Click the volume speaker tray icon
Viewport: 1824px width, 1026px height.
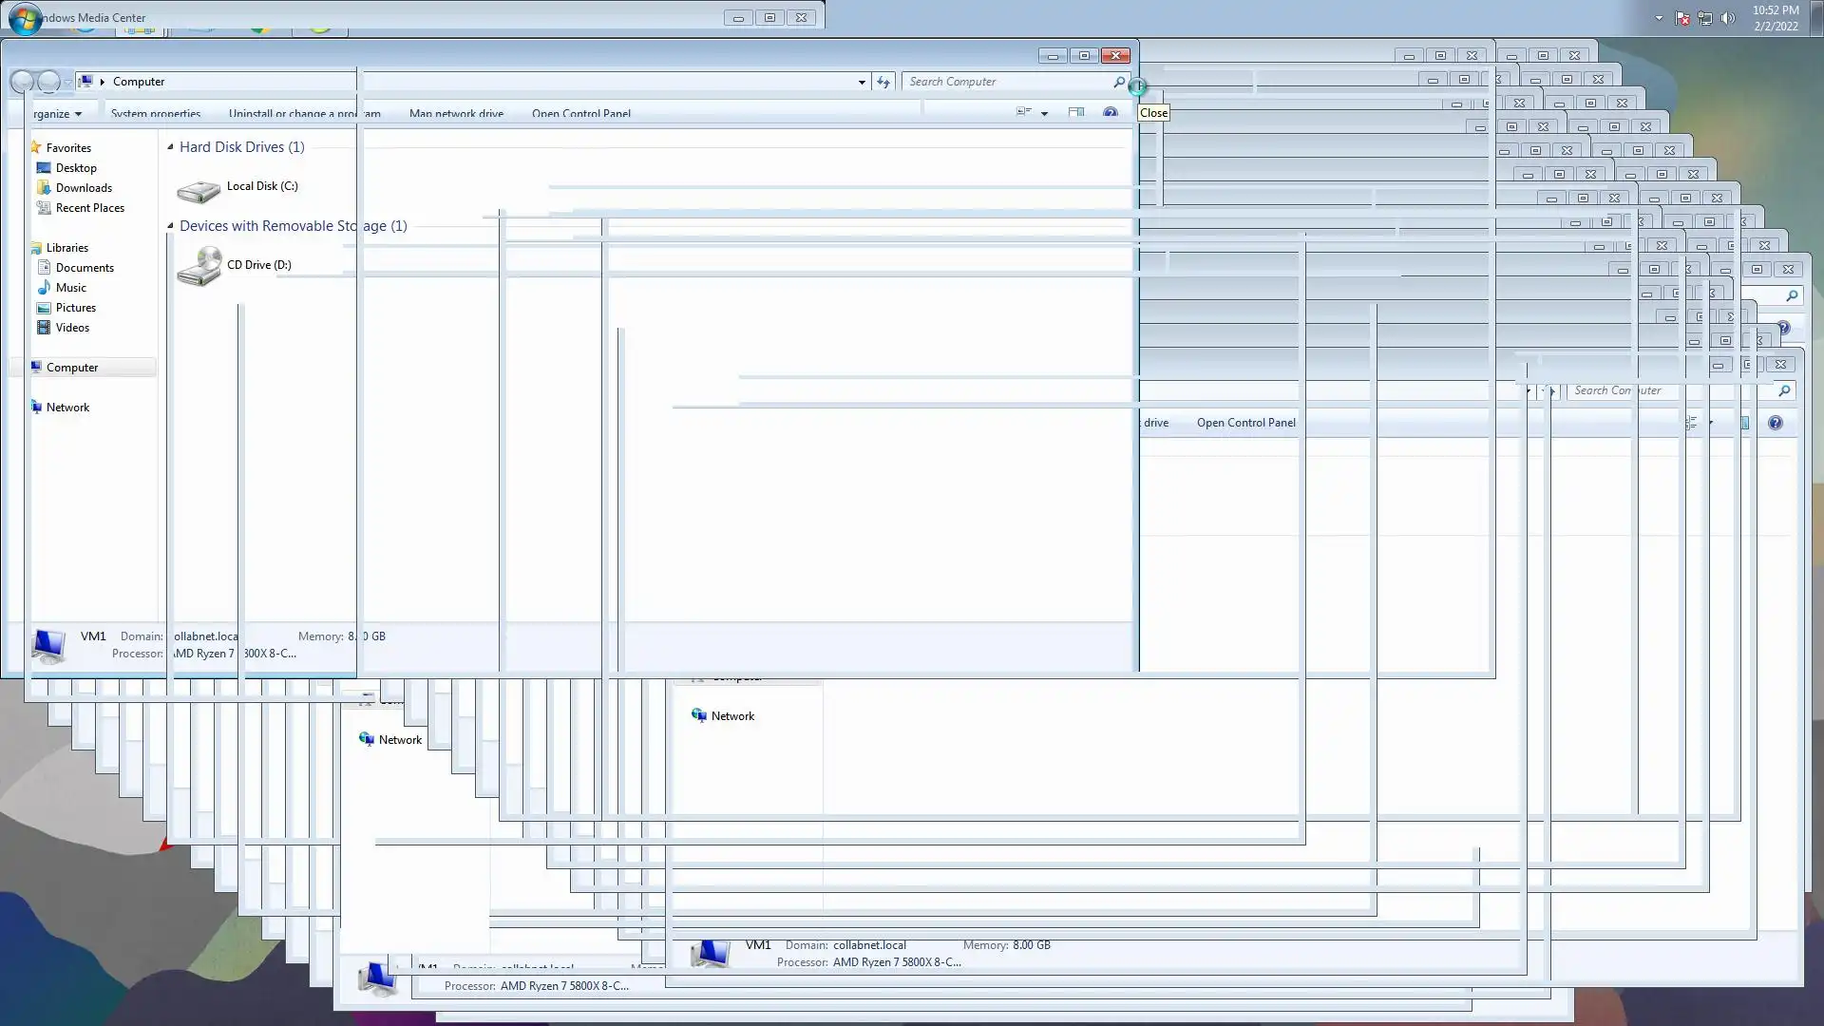1727,18
